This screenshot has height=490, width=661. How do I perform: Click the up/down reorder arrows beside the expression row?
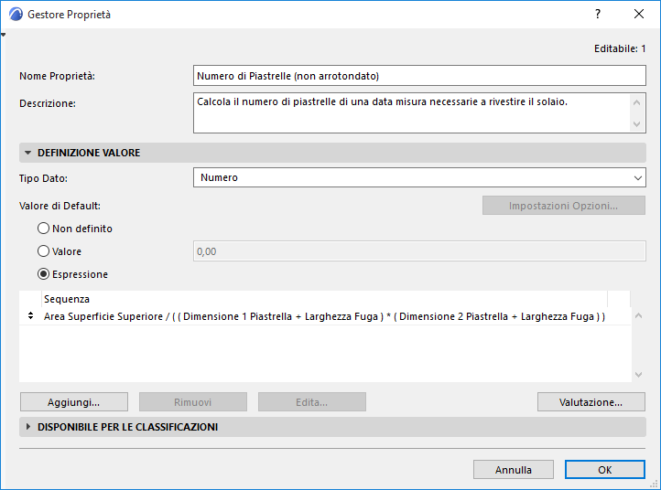click(x=30, y=315)
